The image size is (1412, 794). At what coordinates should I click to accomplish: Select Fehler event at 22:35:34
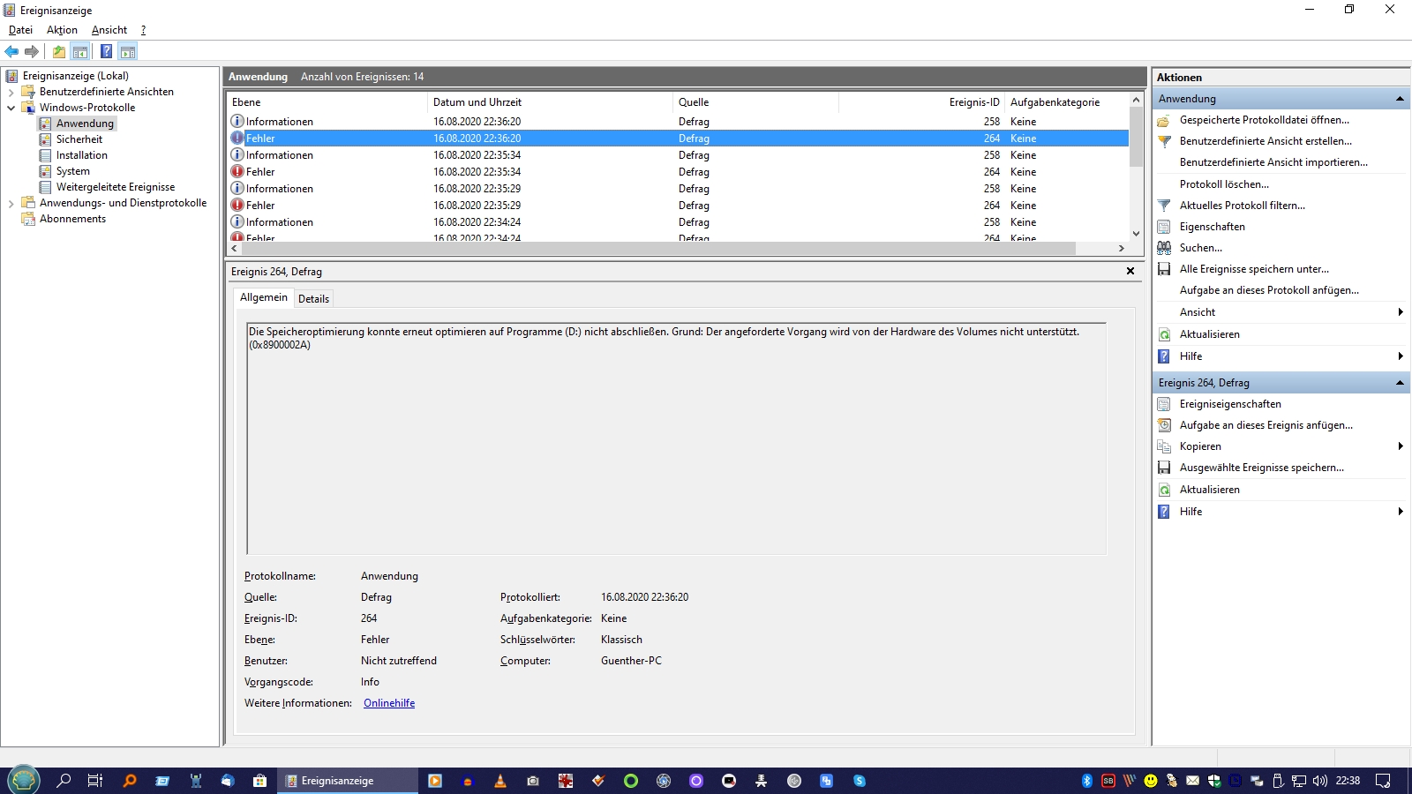(678, 172)
